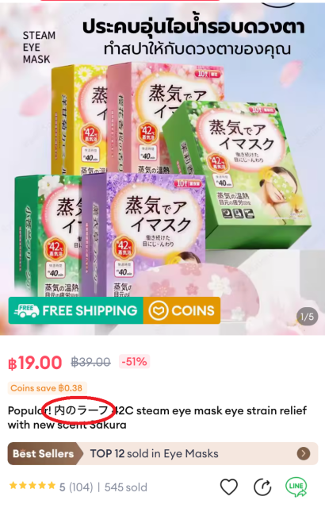Click the Free Shipping truck icon
Image resolution: width=325 pixels, height=508 pixels.
[x=26, y=310]
